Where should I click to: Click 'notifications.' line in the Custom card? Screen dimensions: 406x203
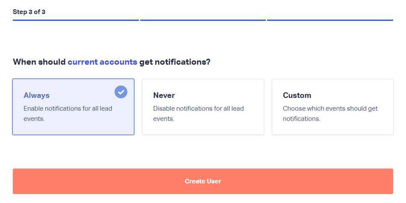coord(301,119)
